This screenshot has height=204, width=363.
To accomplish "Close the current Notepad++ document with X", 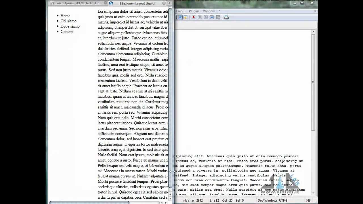I will click(315, 11).
